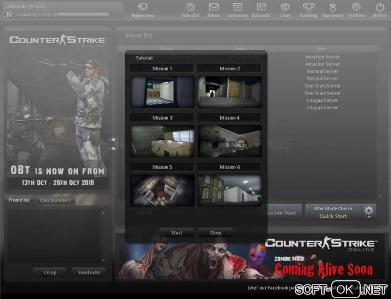This screenshot has height=299, width=391.
Task: Select the second Amateur Server row
Action: (322, 64)
